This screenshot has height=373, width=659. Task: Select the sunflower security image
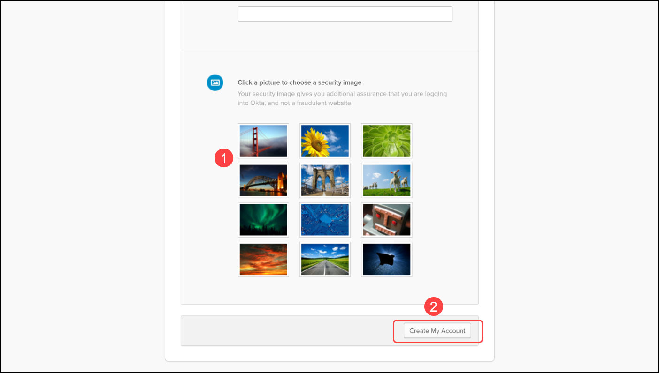(325, 141)
